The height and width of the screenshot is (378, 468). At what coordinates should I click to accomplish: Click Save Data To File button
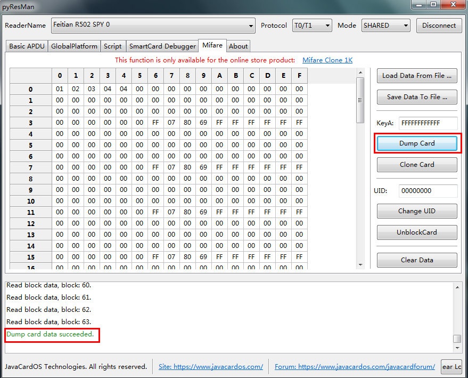point(417,97)
